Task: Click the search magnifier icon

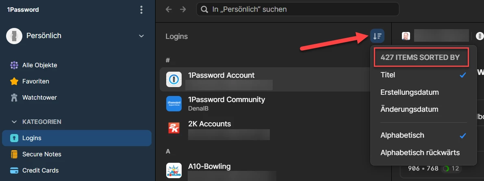Action: pos(204,9)
